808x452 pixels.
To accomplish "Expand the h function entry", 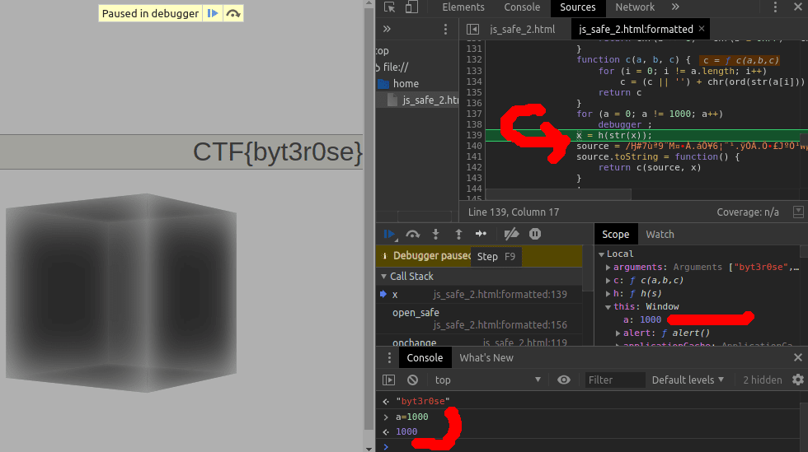I will point(608,293).
